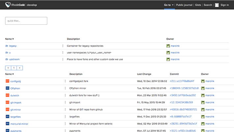Click the GIT icon for dulwich
This screenshot has height=132, width=234.
pyautogui.click(x=8, y=95)
